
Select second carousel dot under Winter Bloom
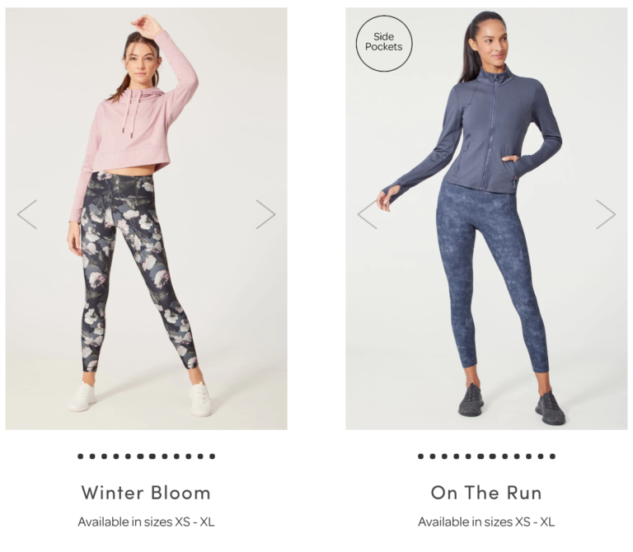[x=92, y=456]
